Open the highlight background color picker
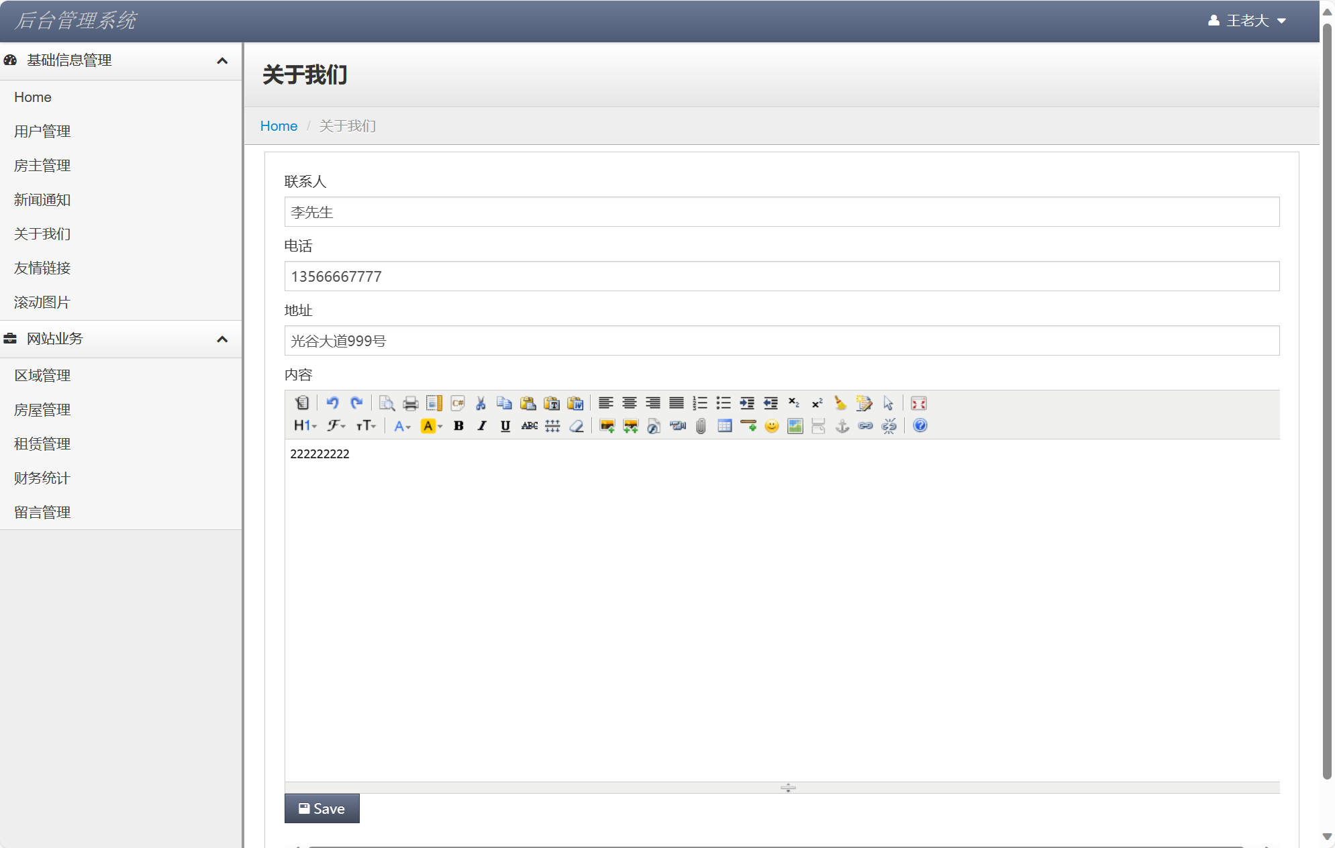The height and width of the screenshot is (848, 1335). 431,425
